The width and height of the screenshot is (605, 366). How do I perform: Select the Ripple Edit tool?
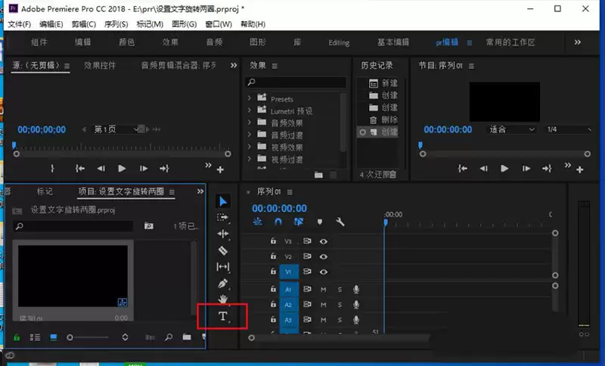[223, 234]
